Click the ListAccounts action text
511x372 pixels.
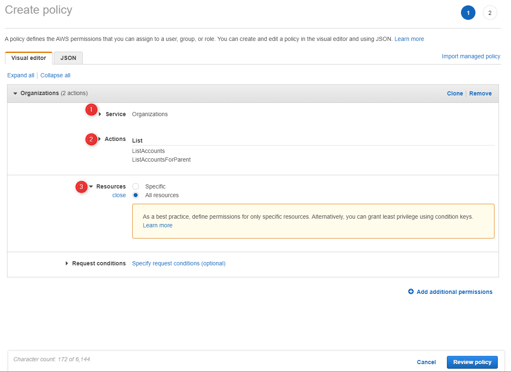coord(148,151)
